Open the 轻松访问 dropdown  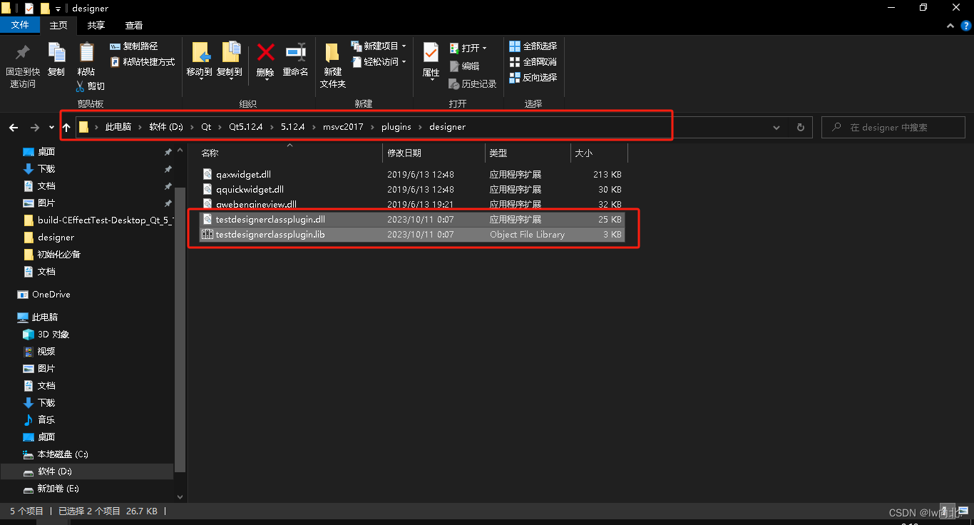(x=379, y=62)
